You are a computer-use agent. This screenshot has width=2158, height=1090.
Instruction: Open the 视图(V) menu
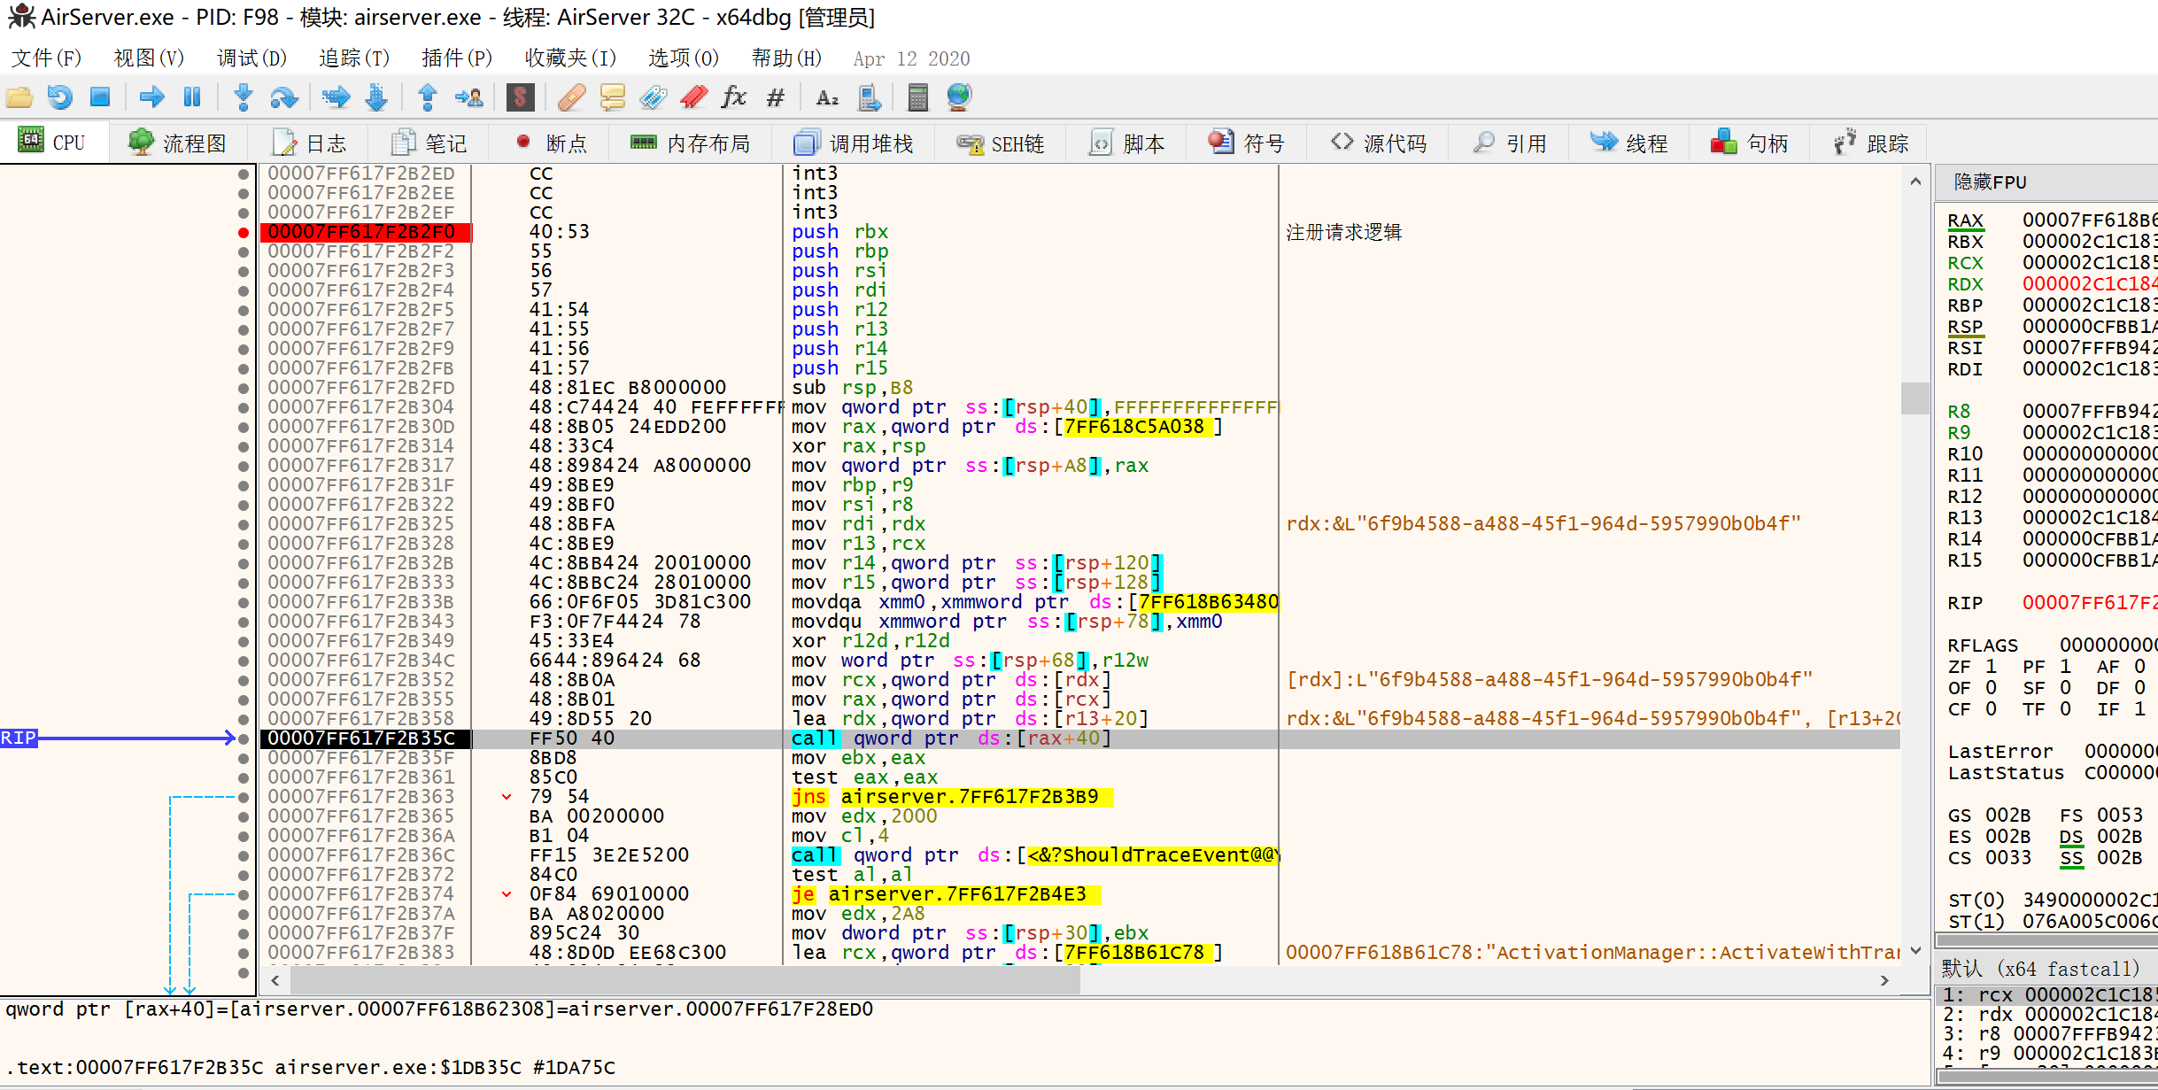pyautogui.click(x=148, y=58)
